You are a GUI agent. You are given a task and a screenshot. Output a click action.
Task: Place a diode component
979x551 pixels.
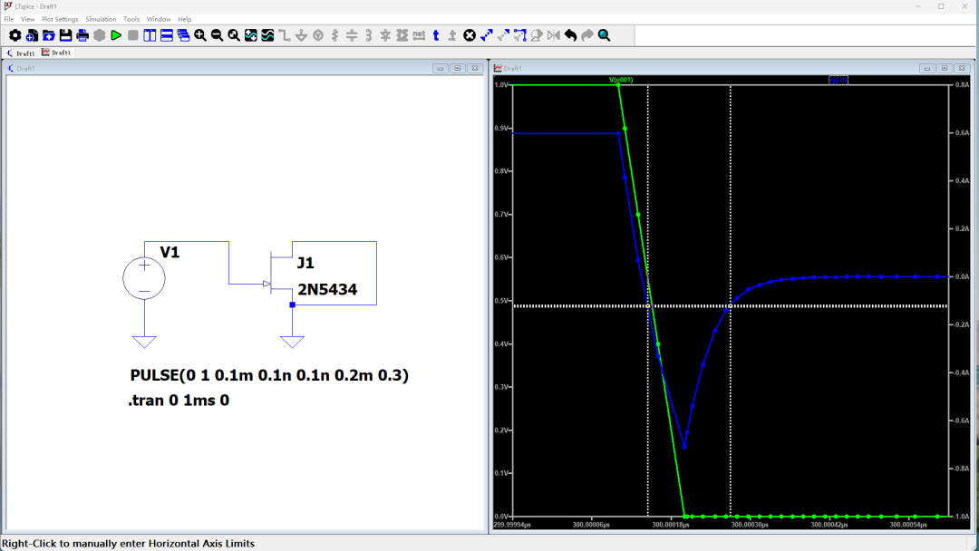pyautogui.click(x=386, y=35)
